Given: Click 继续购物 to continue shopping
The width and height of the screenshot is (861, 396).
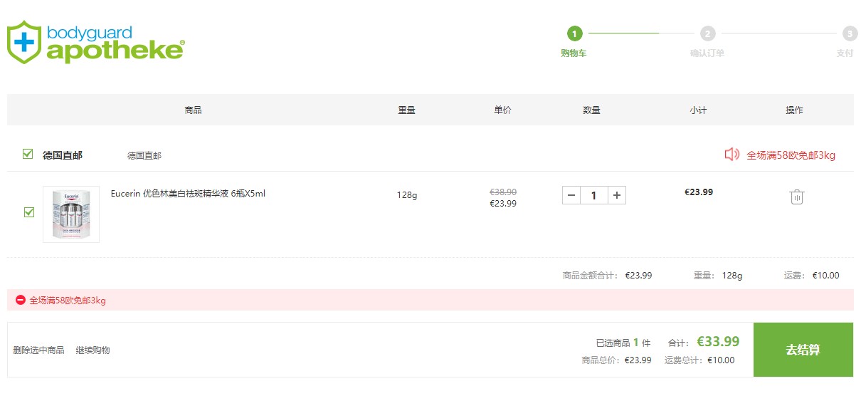Looking at the screenshot, I should tap(93, 350).
